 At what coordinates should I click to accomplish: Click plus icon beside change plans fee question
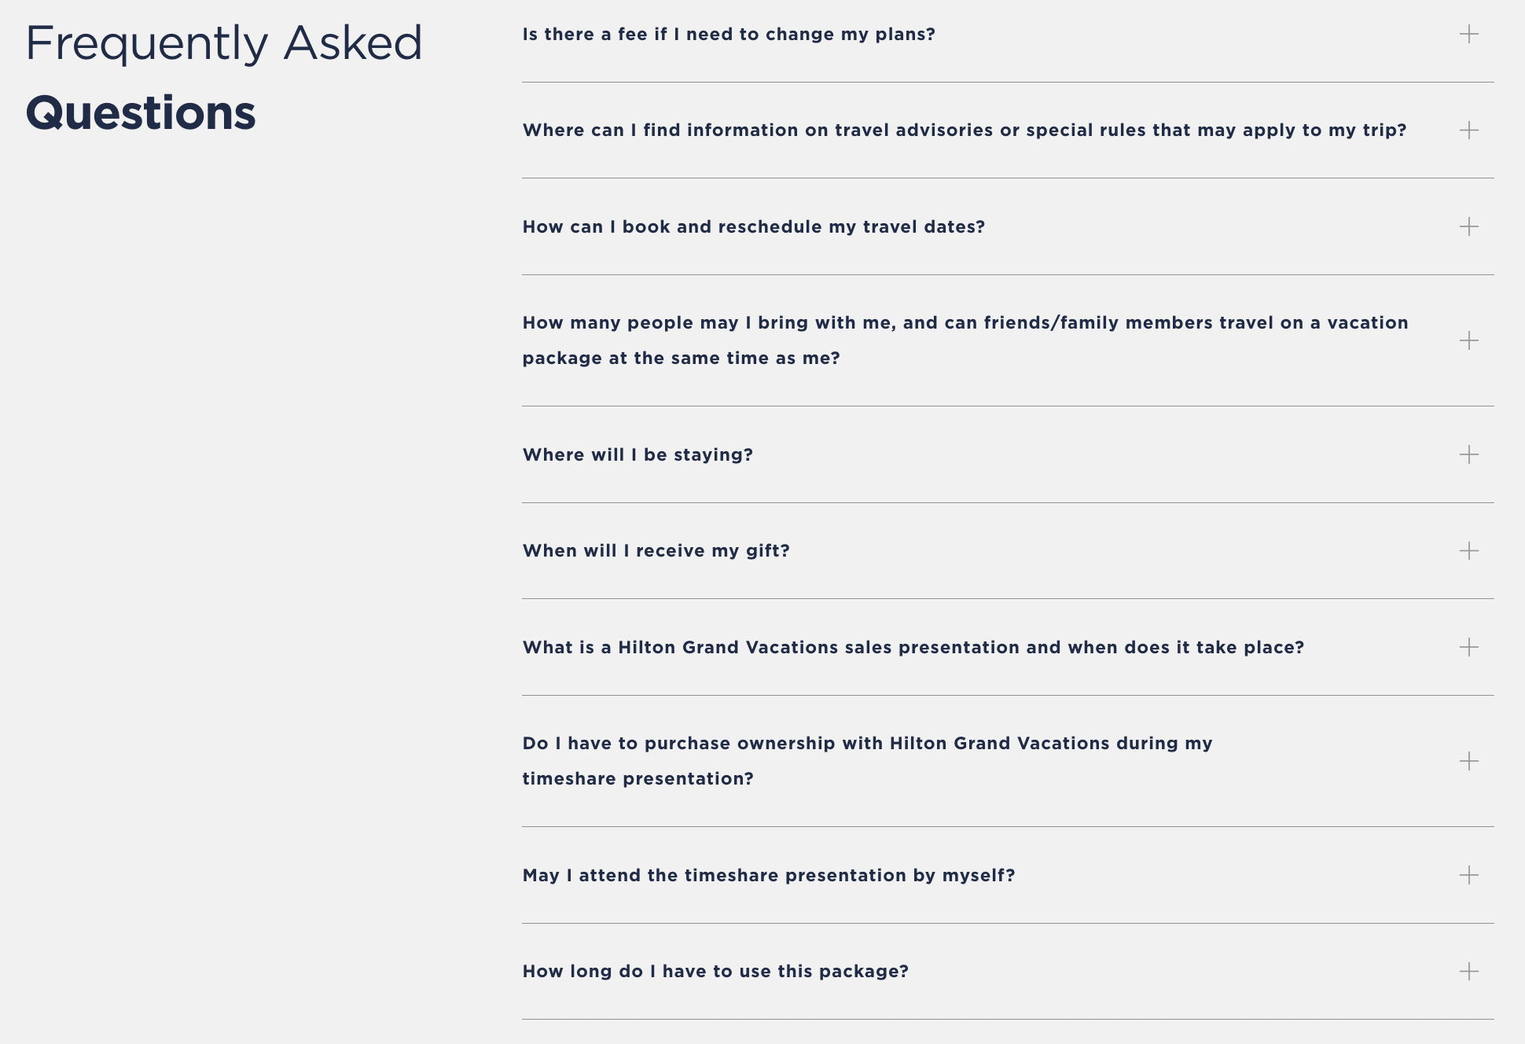1468,34
